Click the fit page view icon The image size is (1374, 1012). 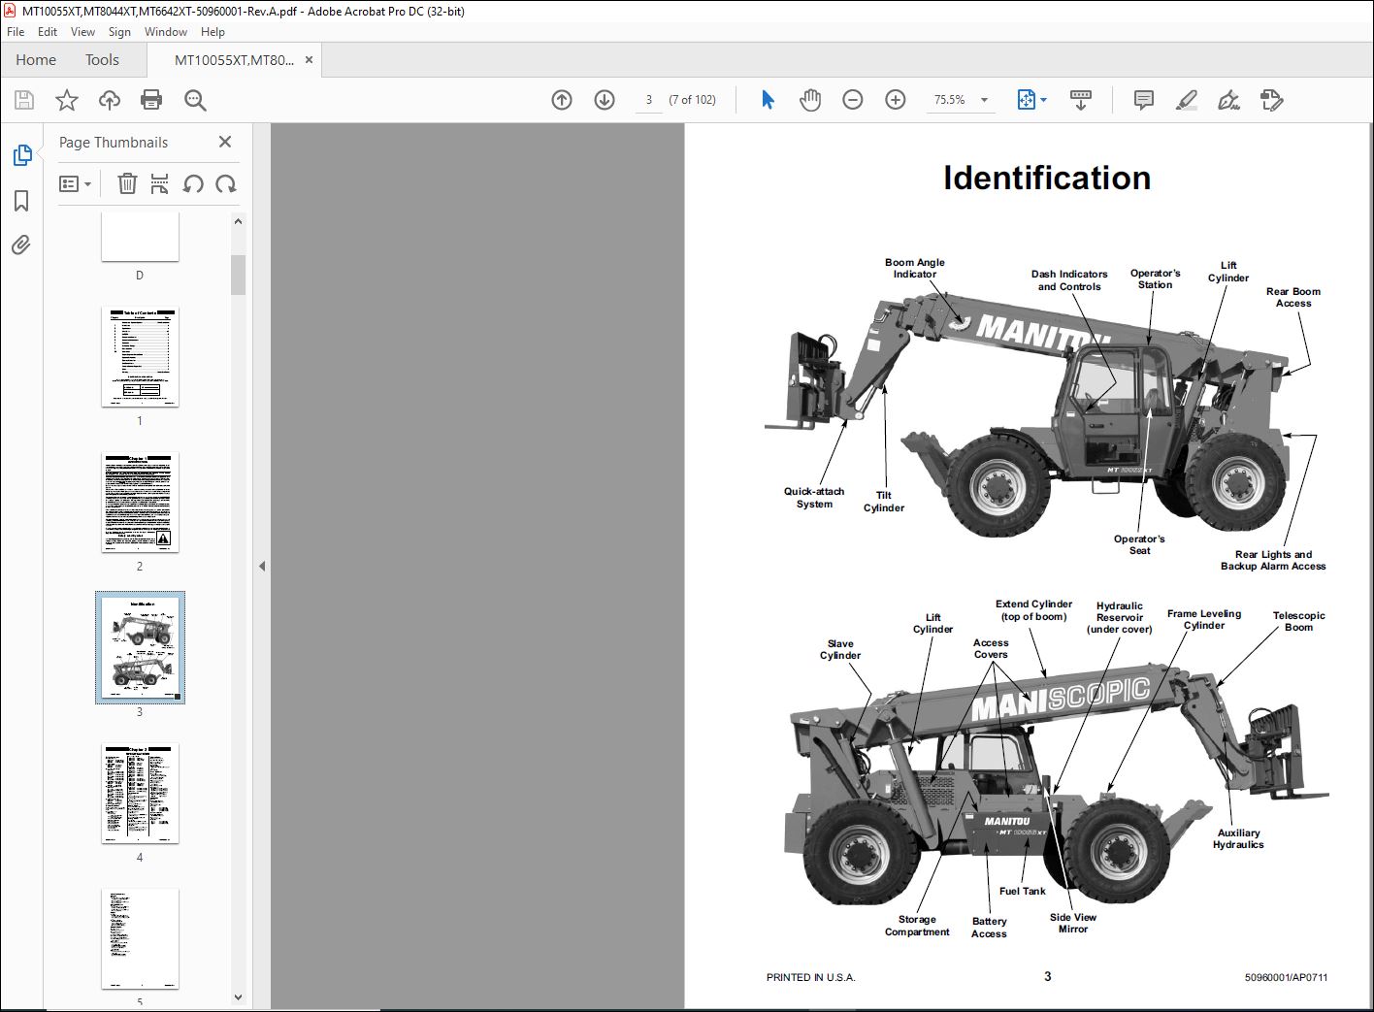tap(1026, 100)
